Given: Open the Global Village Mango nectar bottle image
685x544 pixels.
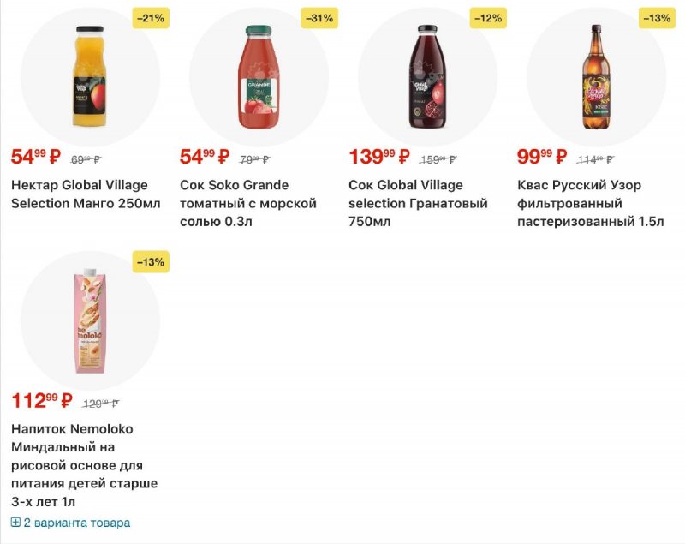Looking at the screenshot, I should (89, 77).
